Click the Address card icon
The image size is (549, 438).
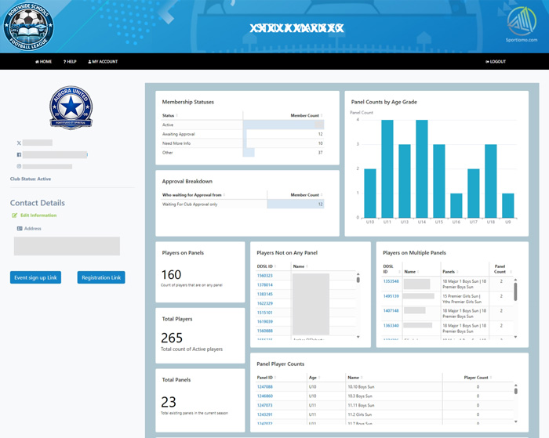pyautogui.click(x=20, y=229)
